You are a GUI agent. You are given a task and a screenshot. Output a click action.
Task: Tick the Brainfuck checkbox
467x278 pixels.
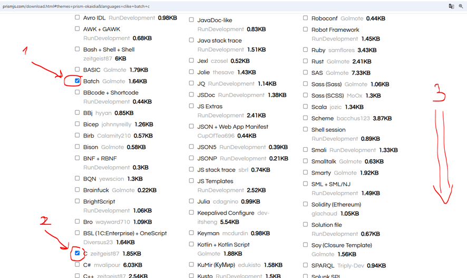click(77, 190)
